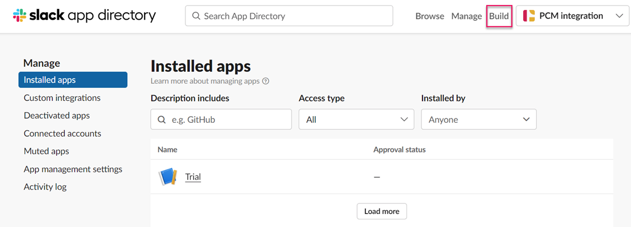Select Custom integrations in the sidebar
Screen dimensions: 631x227
(62, 98)
